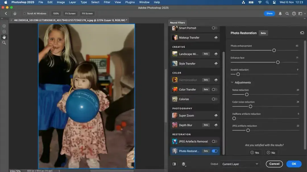Expand the zoom level menu in the status bar
307x172 pixels.
click(59, 171)
